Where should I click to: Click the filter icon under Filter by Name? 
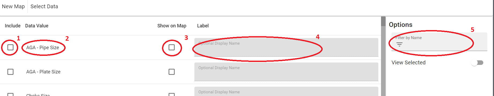coord(399,44)
